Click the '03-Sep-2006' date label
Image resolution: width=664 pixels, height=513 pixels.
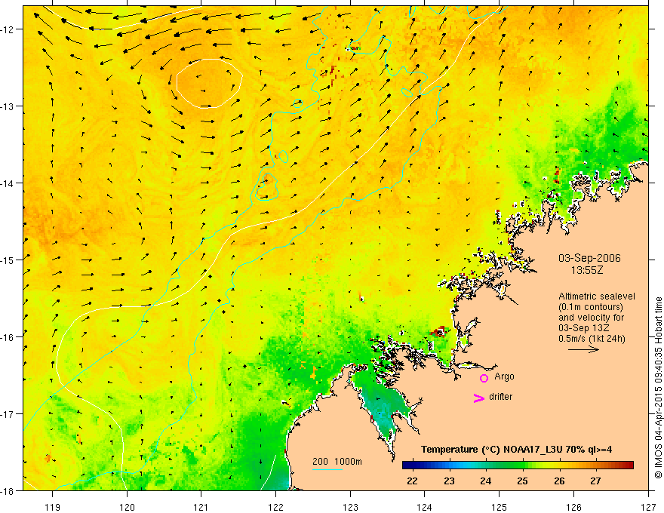point(589,258)
